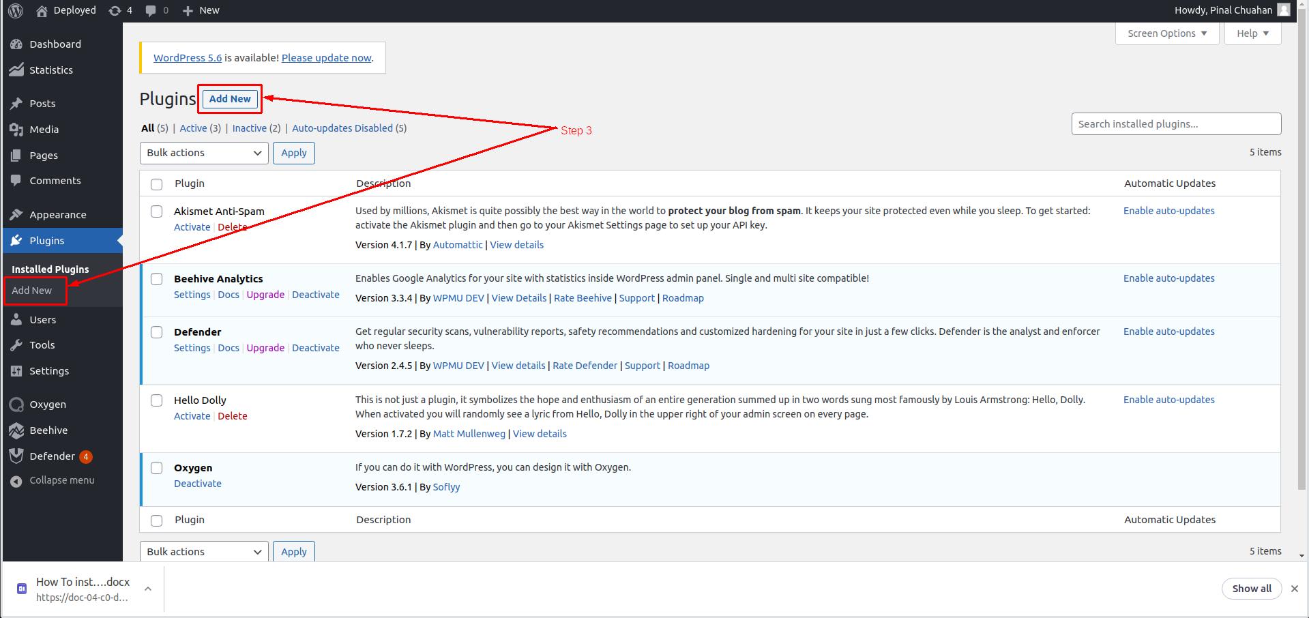This screenshot has width=1309, height=618.
Task: Click the Users icon in sidebar
Action: pos(16,320)
